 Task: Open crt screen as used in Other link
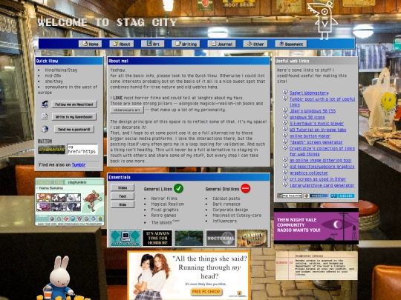[x=318, y=179]
